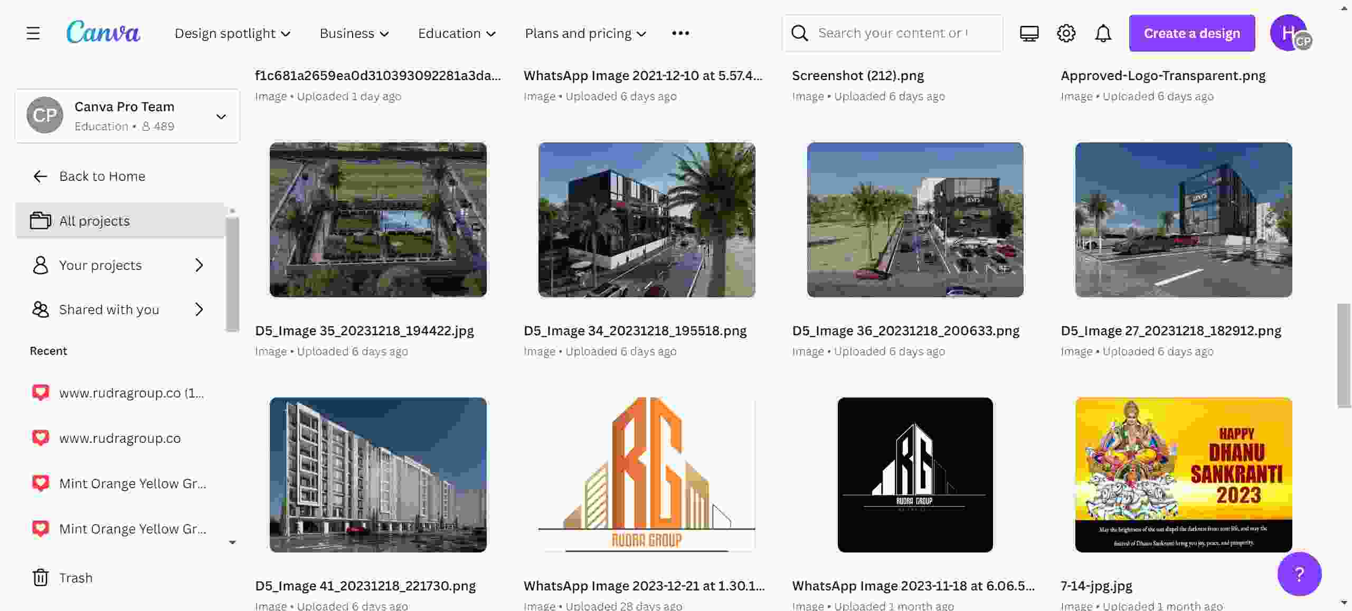The width and height of the screenshot is (1352, 611).
Task: Expand the Canva Pro Team switcher dropdown
Action: coord(221,116)
